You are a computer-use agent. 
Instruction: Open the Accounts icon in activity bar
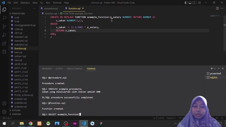click(x=4, y=103)
